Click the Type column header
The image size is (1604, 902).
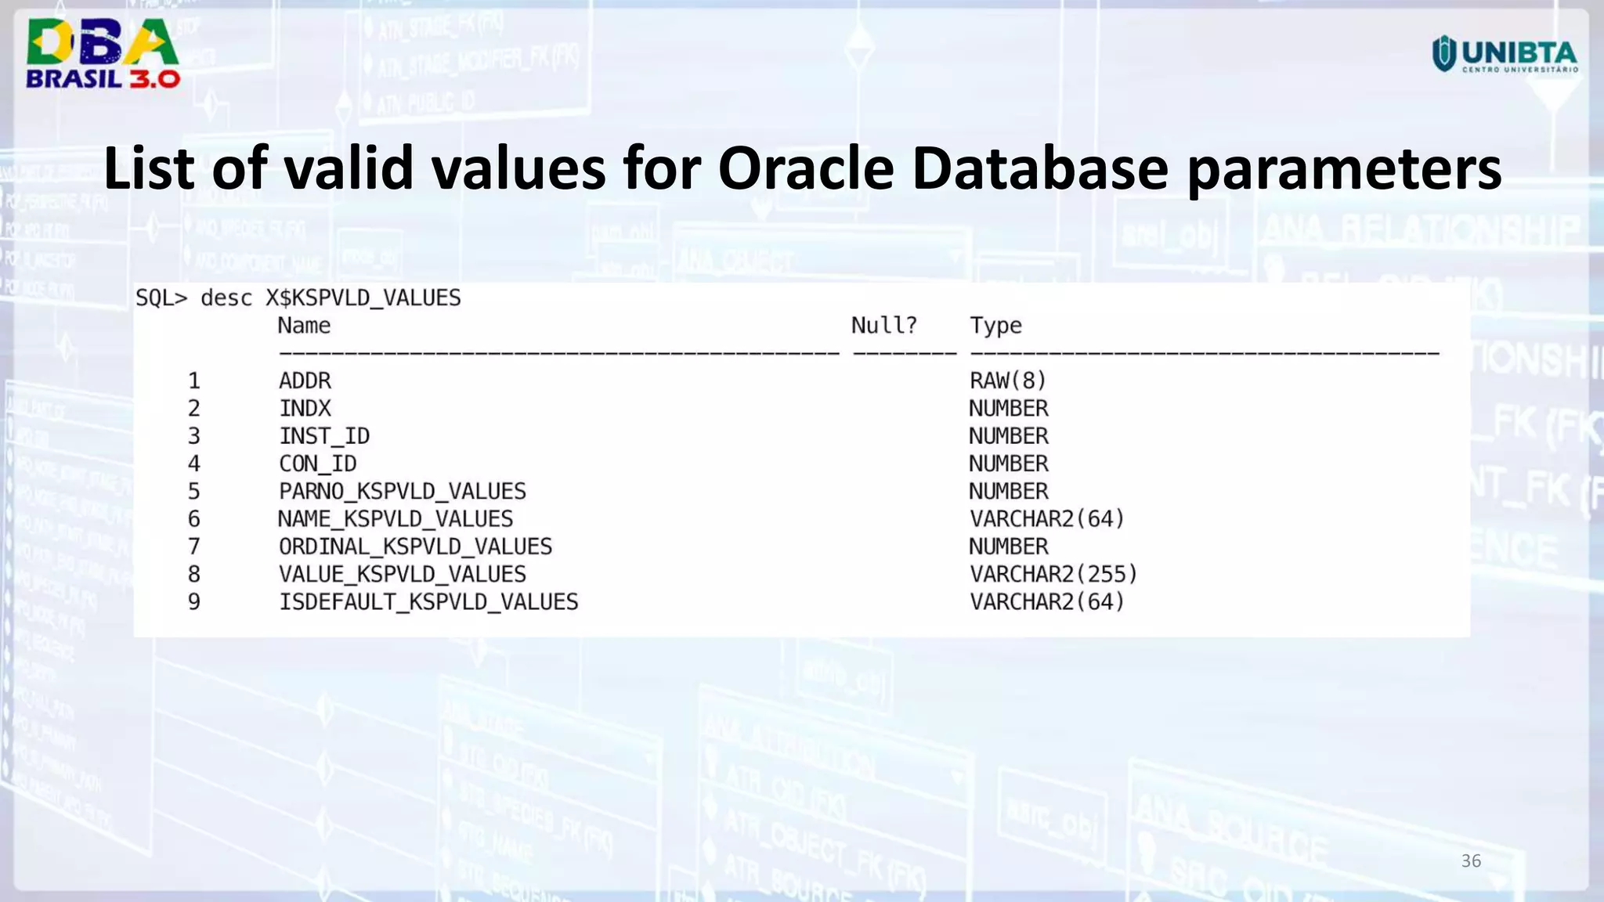tap(995, 326)
